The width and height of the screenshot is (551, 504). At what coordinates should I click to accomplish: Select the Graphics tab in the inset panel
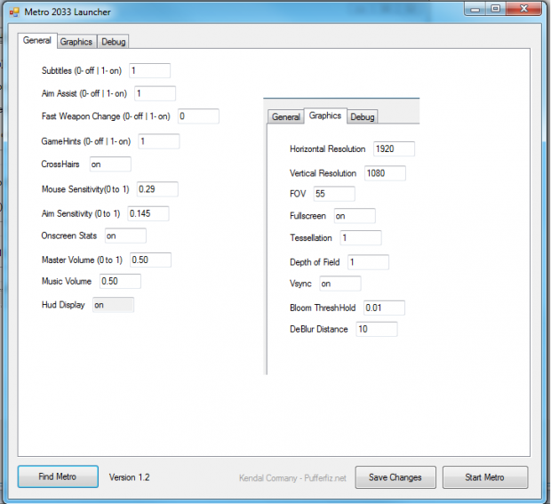click(x=325, y=116)
